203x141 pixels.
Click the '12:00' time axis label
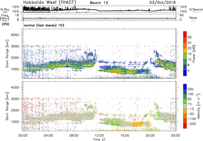click(99, 136)
